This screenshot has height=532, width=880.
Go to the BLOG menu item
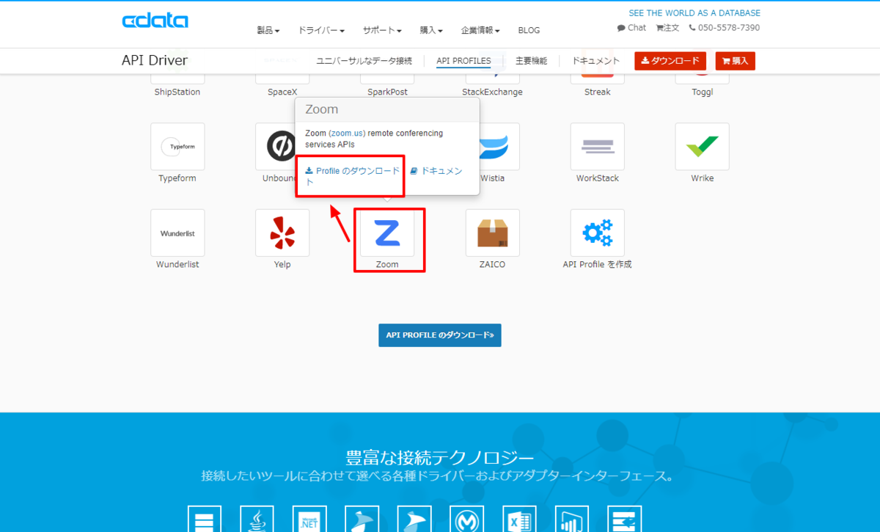coord(529,30)
